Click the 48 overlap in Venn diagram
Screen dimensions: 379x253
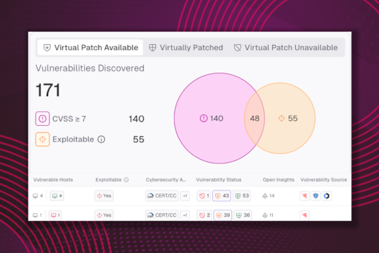pos(255,118)
